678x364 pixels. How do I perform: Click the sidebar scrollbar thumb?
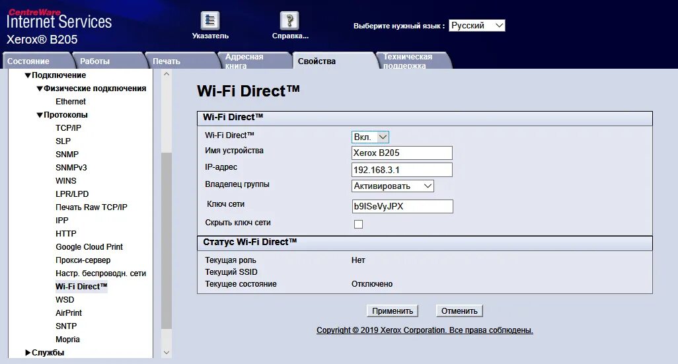(167, 240)
